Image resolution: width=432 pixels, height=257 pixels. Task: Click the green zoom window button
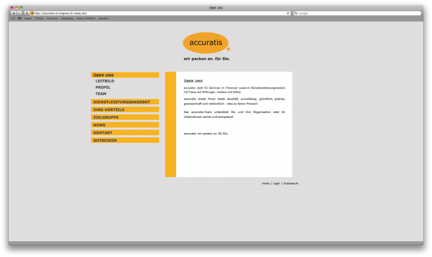[x=21, y=8]
